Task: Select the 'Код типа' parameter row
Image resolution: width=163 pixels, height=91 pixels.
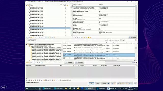Action: pos(104,18)
